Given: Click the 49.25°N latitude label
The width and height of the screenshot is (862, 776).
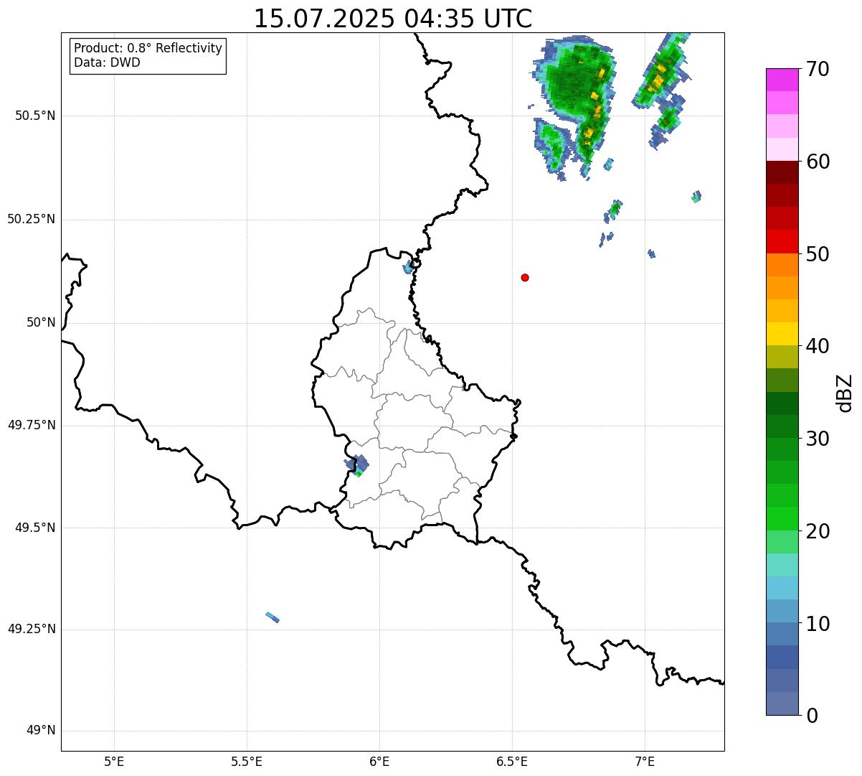Looking at the screenshot, I should click(x=32, y=629).
